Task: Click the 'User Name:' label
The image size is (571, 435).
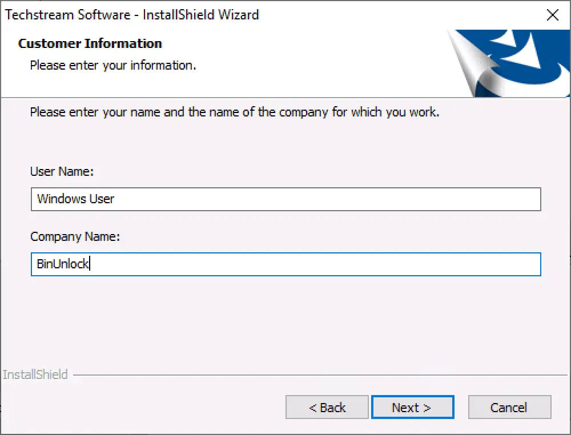Action: pyautogui.click(x=62, y=171)
